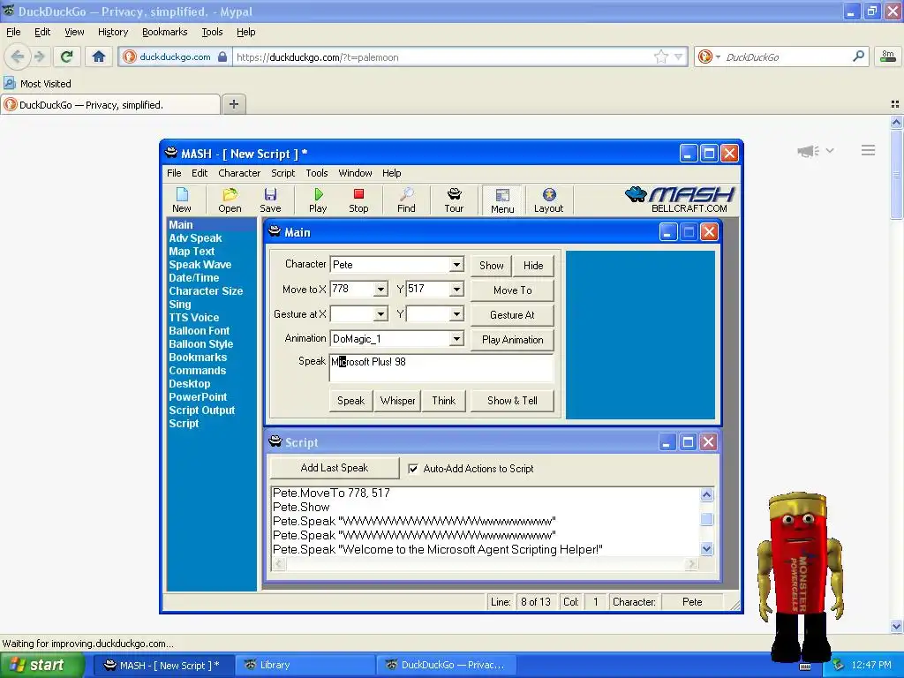Click the browser page scroll up arrow
The image size is (904, 678).
896,122
